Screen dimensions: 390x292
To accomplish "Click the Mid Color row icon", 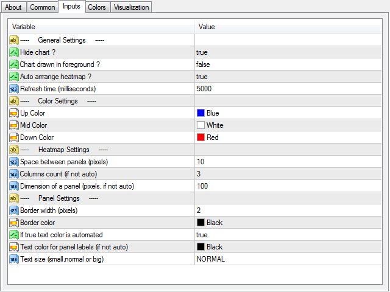I will click(14, 125).
